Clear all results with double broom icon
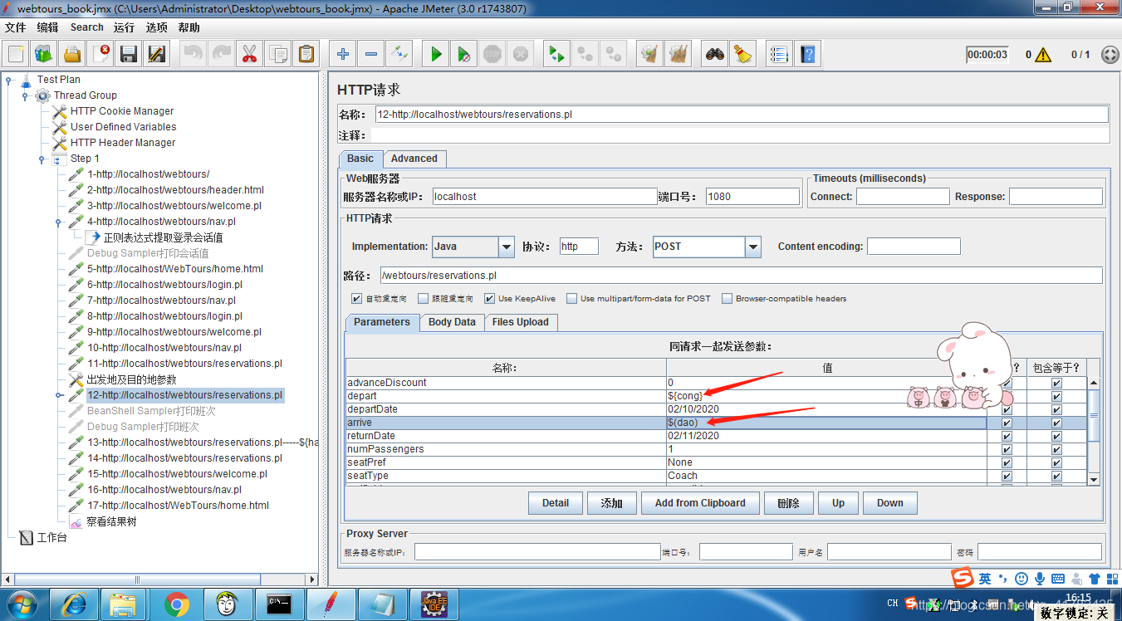Viewport: 1122px width, 621px height. pos(679,55)
